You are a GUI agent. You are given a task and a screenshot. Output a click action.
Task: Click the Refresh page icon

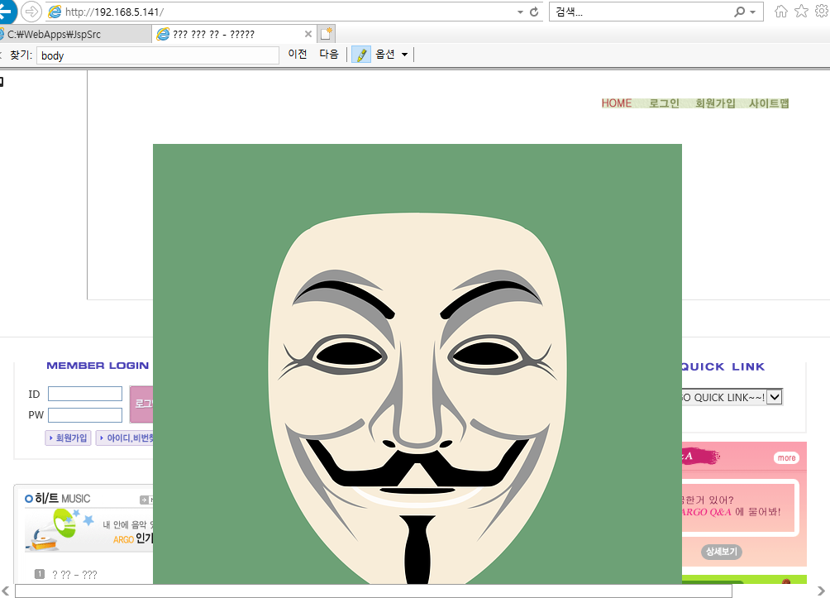(534, 12)
